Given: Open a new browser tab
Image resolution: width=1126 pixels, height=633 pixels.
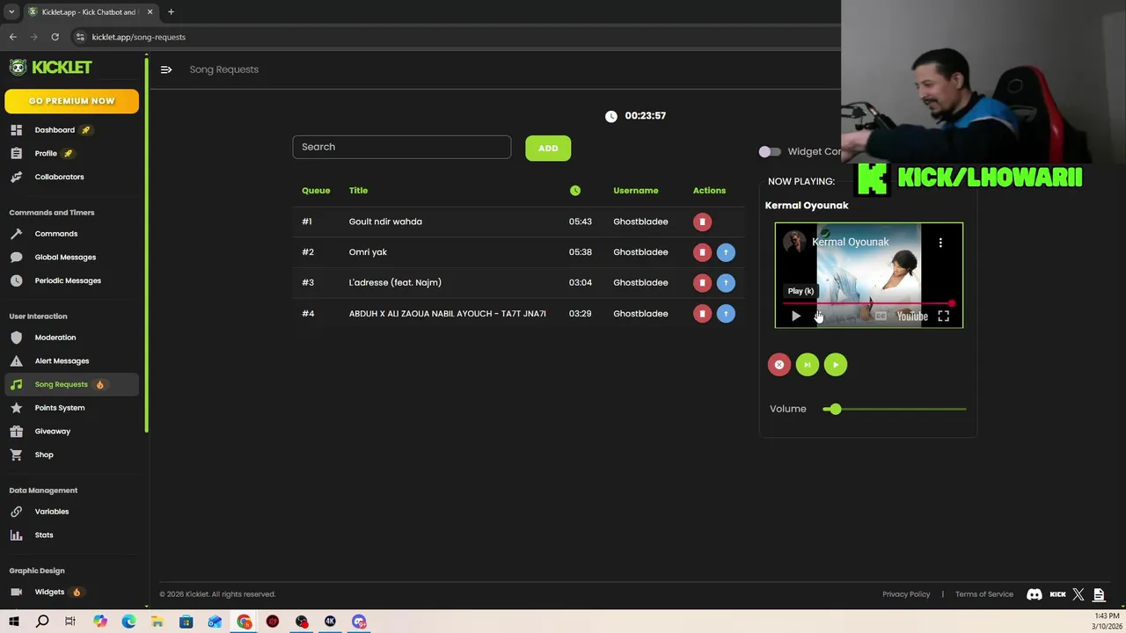Looking at the screenshot, I should 171,12.
